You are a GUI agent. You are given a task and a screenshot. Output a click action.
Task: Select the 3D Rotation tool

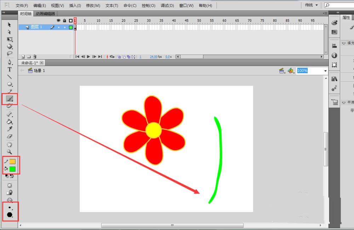(10, 46)
